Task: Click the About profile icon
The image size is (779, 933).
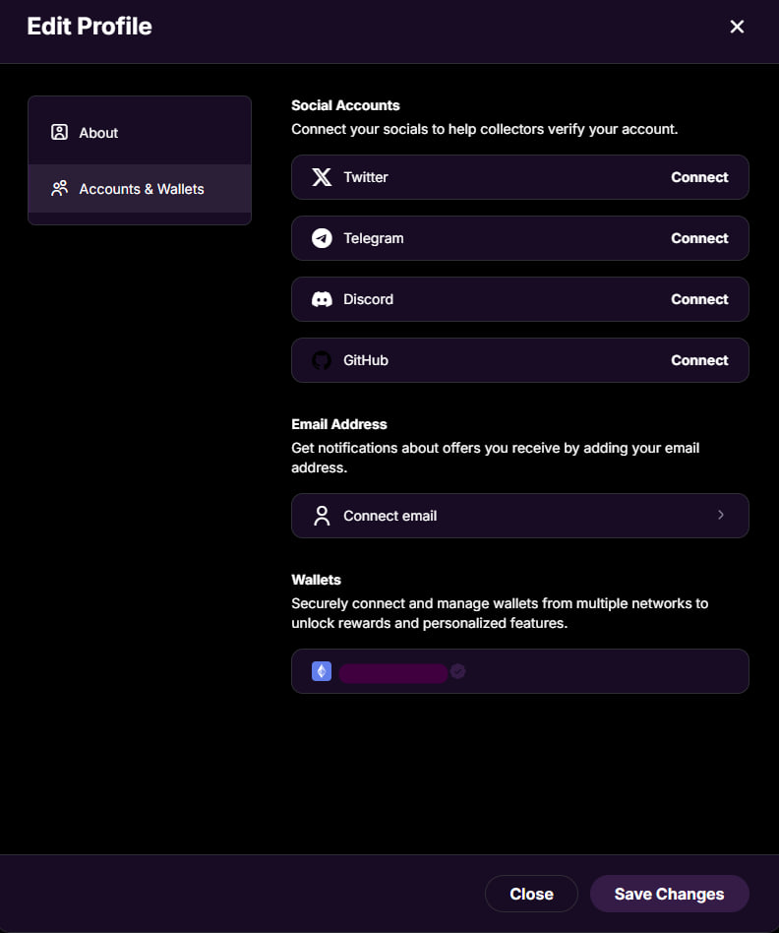Action: coord(59,132)
